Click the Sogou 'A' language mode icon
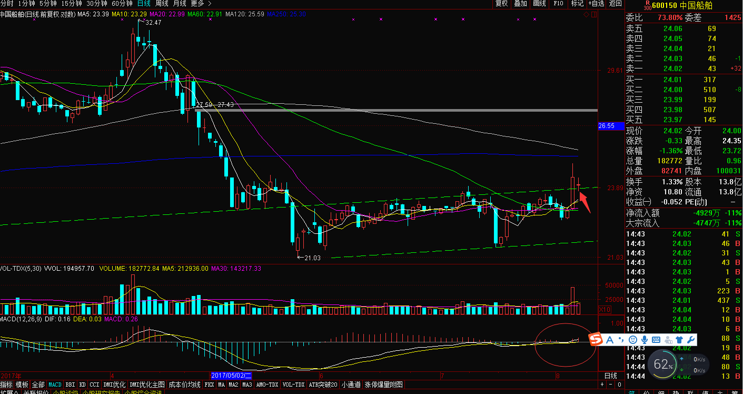The height and width of the screenshot is (394, 743). [610, 340]
